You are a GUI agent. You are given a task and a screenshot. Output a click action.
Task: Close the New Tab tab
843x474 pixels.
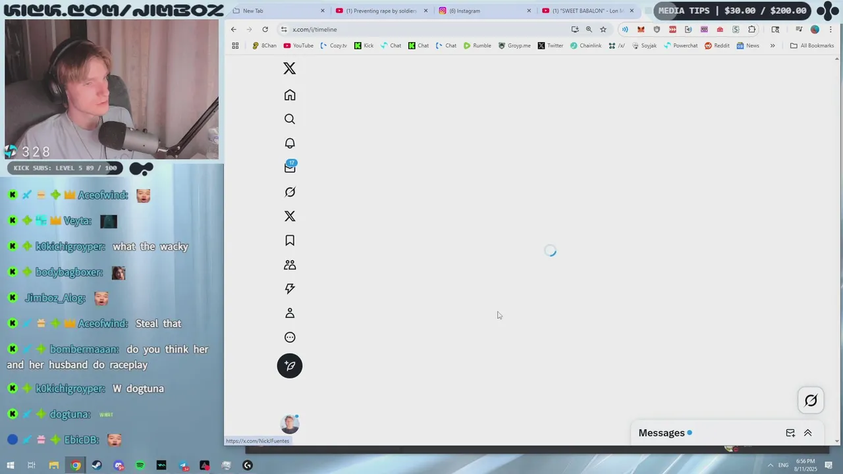point(323,11)
